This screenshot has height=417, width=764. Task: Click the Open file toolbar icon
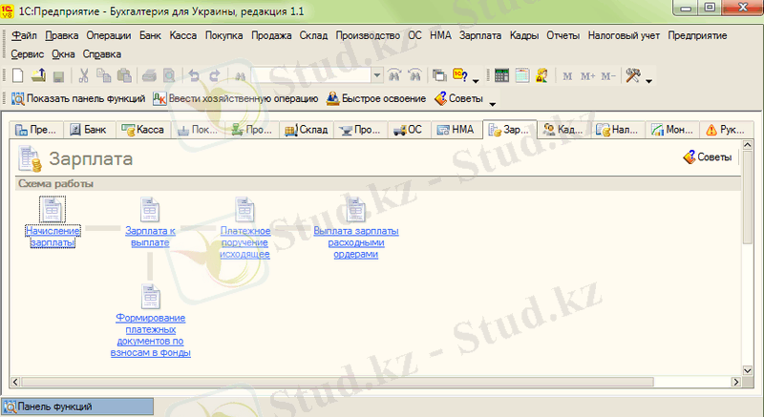pyautogui.click(x=38, y=75)
